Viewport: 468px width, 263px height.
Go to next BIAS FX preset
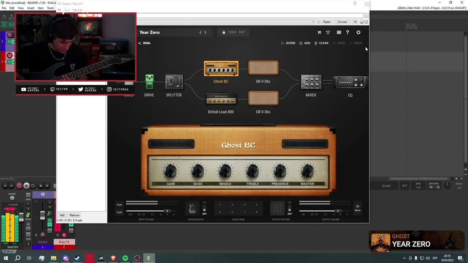[x=205, y=32]
